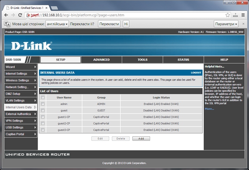
Task: Open the STATUS tab
Action: (x=183, y=60)
